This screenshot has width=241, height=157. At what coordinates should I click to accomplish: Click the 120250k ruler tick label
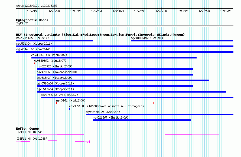point(118,11)
